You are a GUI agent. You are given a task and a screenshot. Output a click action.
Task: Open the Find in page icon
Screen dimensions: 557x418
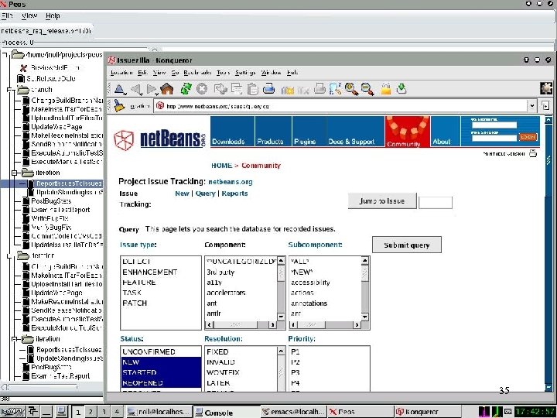coord(335,89)
